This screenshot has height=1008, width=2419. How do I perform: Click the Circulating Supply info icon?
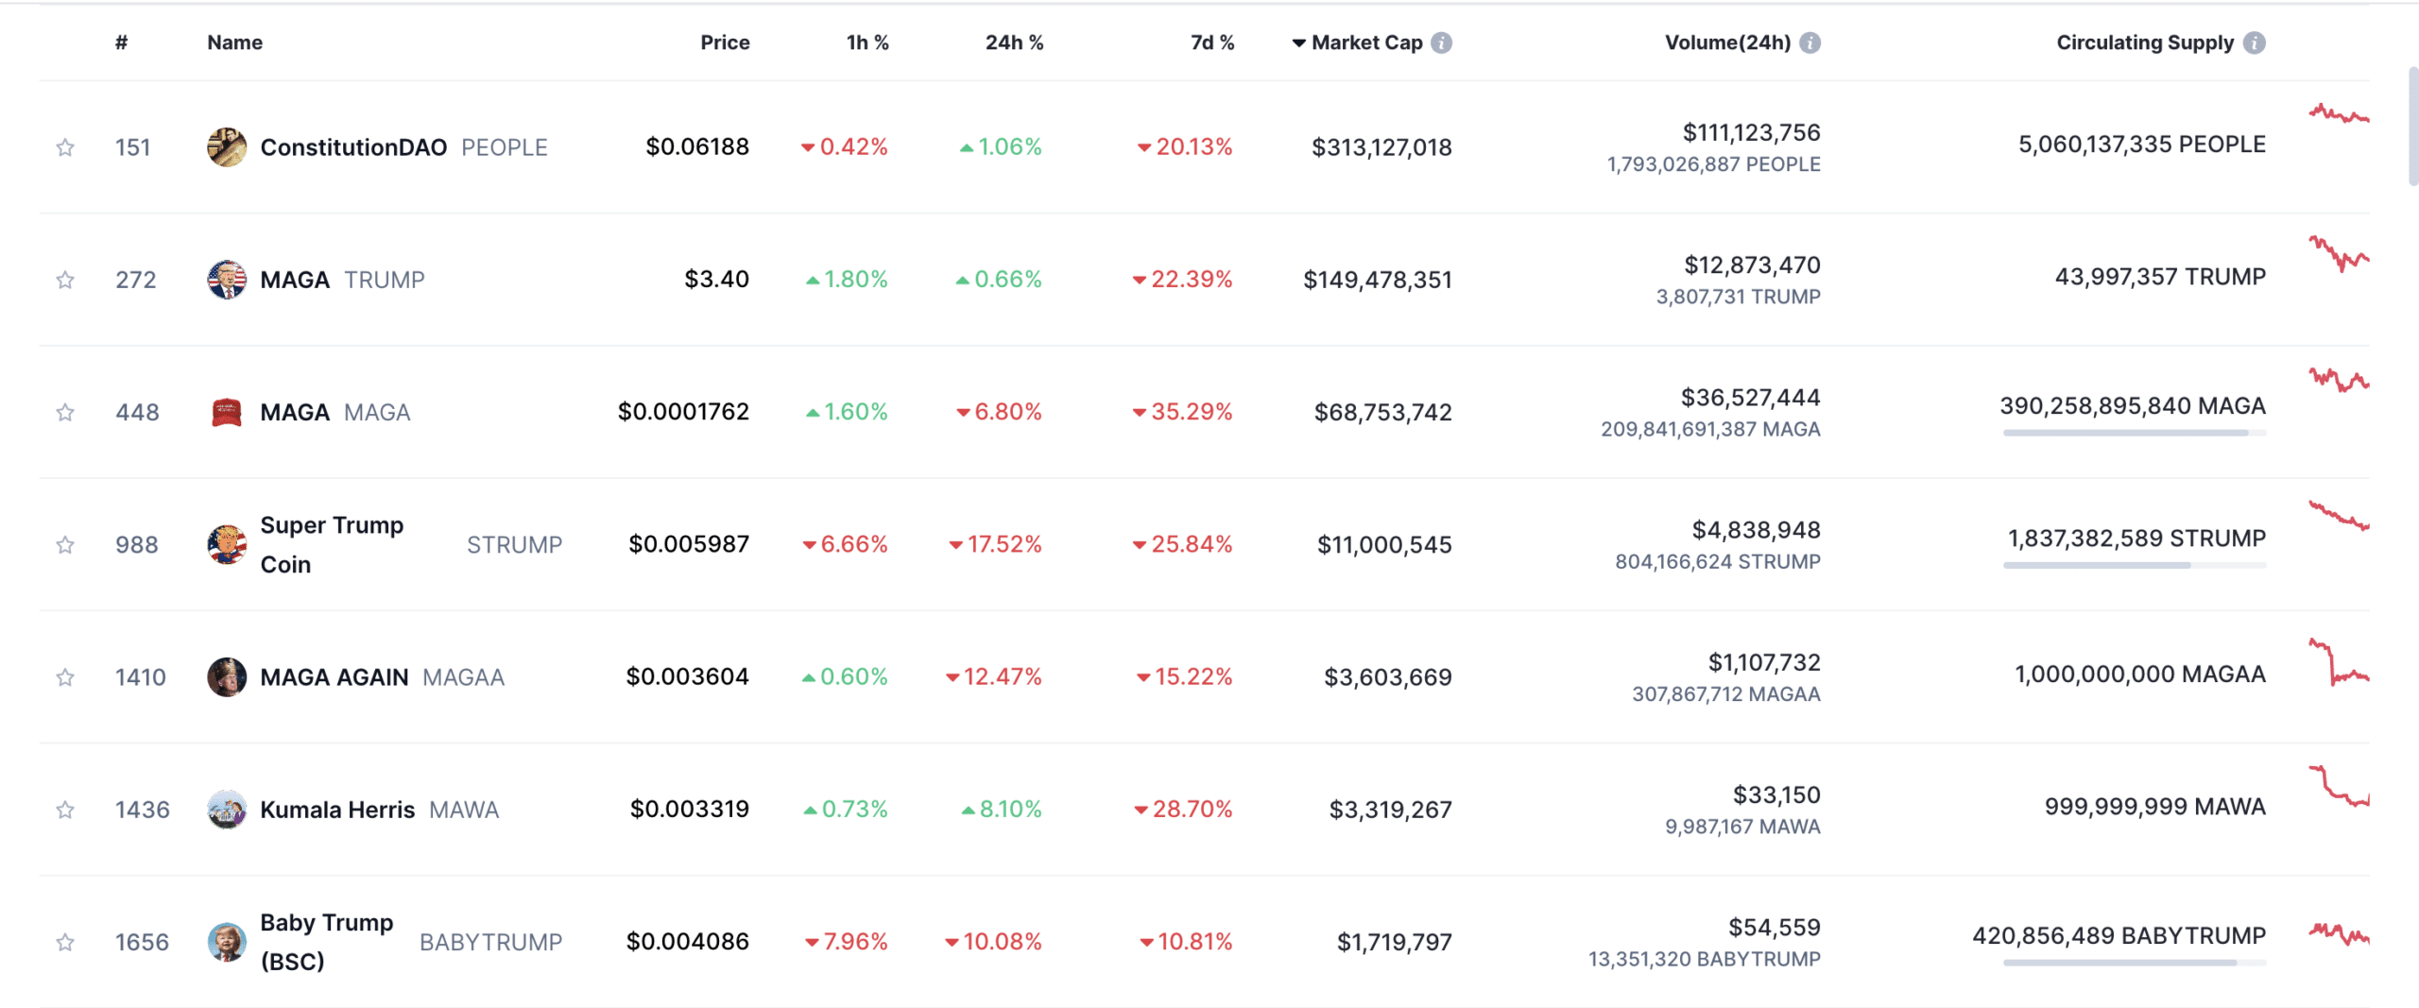tap(2254, 43)
